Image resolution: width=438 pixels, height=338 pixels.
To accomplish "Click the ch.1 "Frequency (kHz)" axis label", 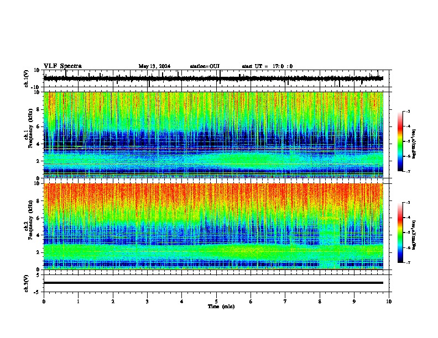I will click(x=30, y=129).
